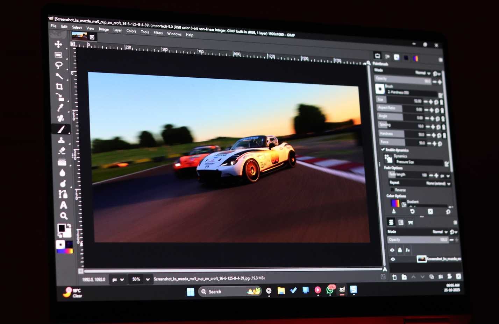Open the Windows menu
Screen dimensions: 499x324
tap(174, 34)
